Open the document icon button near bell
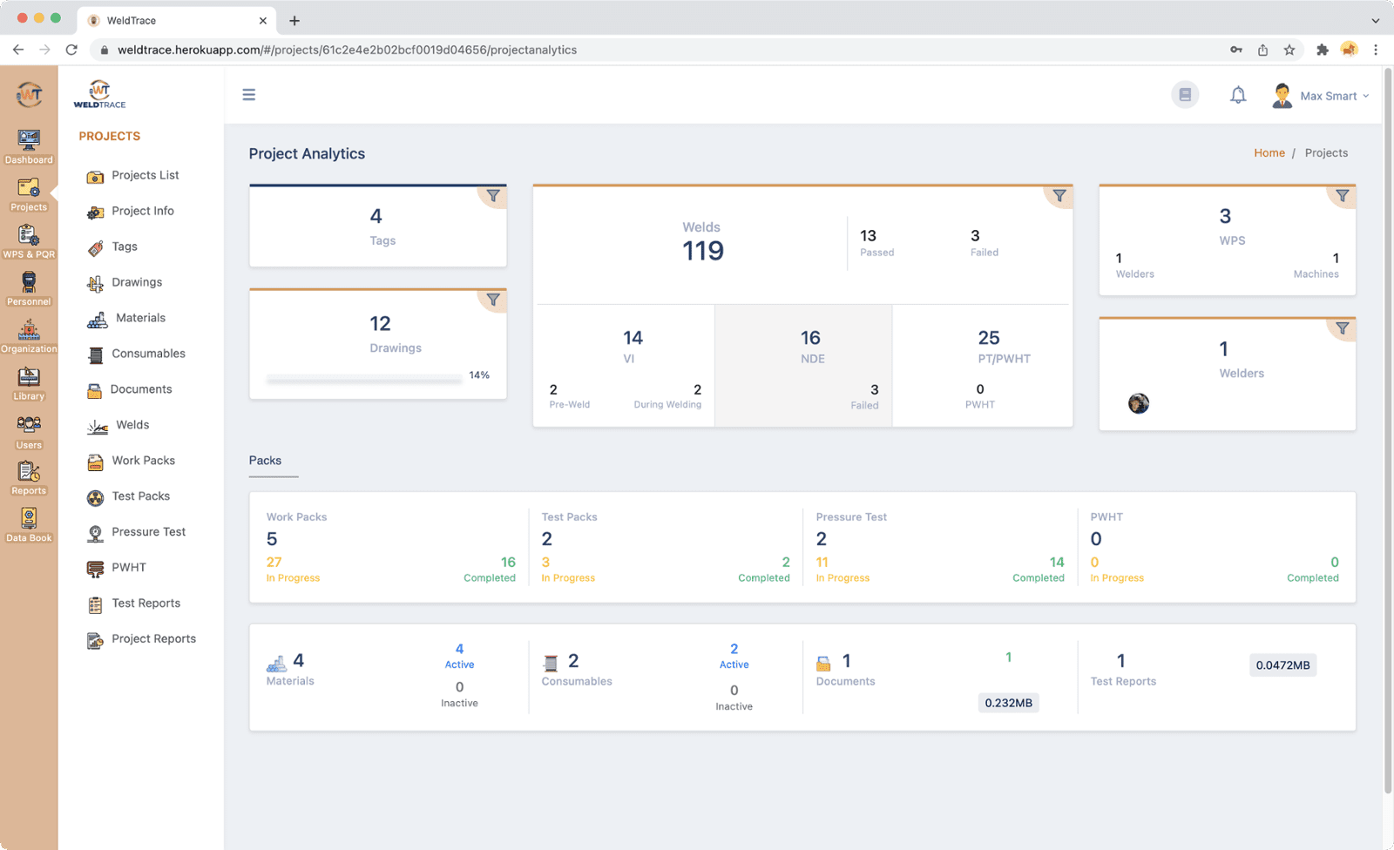1394x850 pixels. click(x=1185, y=95)
